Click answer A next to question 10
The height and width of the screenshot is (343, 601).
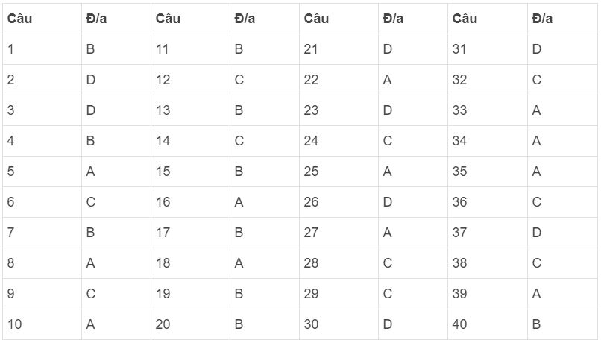coord(91,324)
